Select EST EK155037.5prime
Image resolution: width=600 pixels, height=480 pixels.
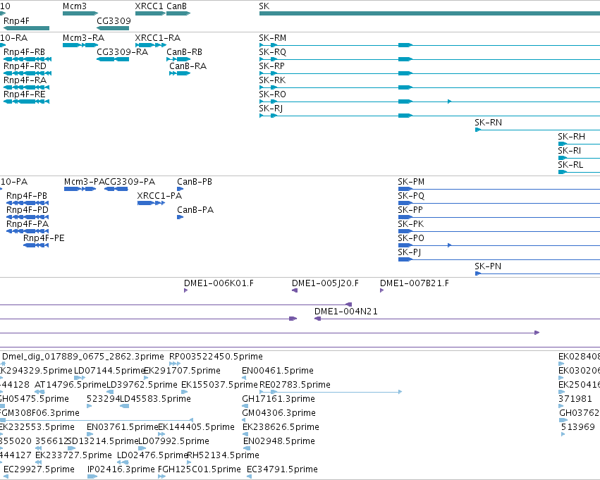(184, 392)
